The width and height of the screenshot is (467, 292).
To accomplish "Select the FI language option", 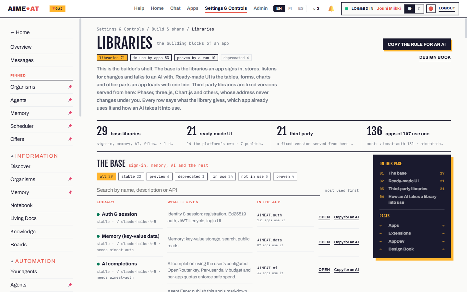I will pyautogui.click(x=290, y=8).
